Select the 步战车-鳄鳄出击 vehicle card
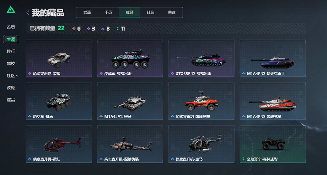Image resolution: width=327 pixels, height=175 pixels. pyautogui.click(x=130, y=58)
